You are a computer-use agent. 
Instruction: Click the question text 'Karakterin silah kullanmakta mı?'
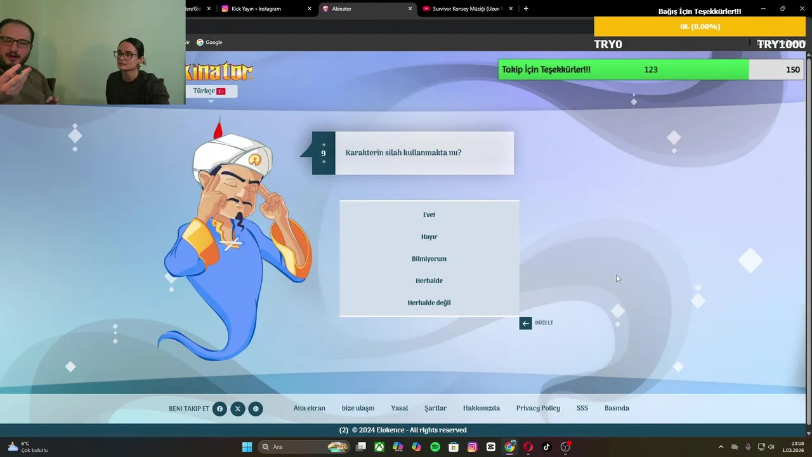click(x=403, y=153)
